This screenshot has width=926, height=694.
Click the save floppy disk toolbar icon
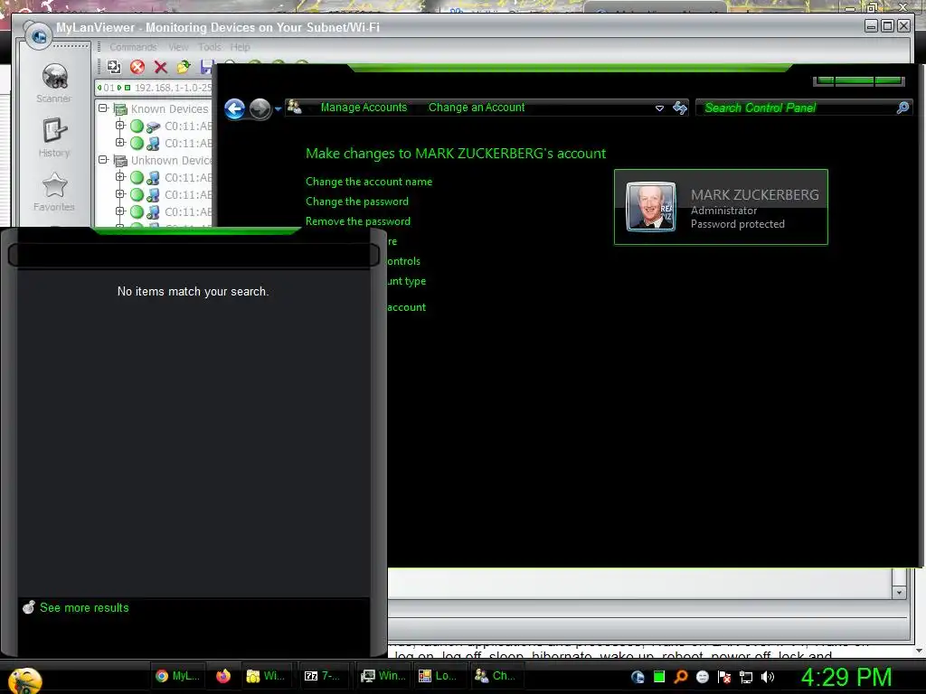206,67
